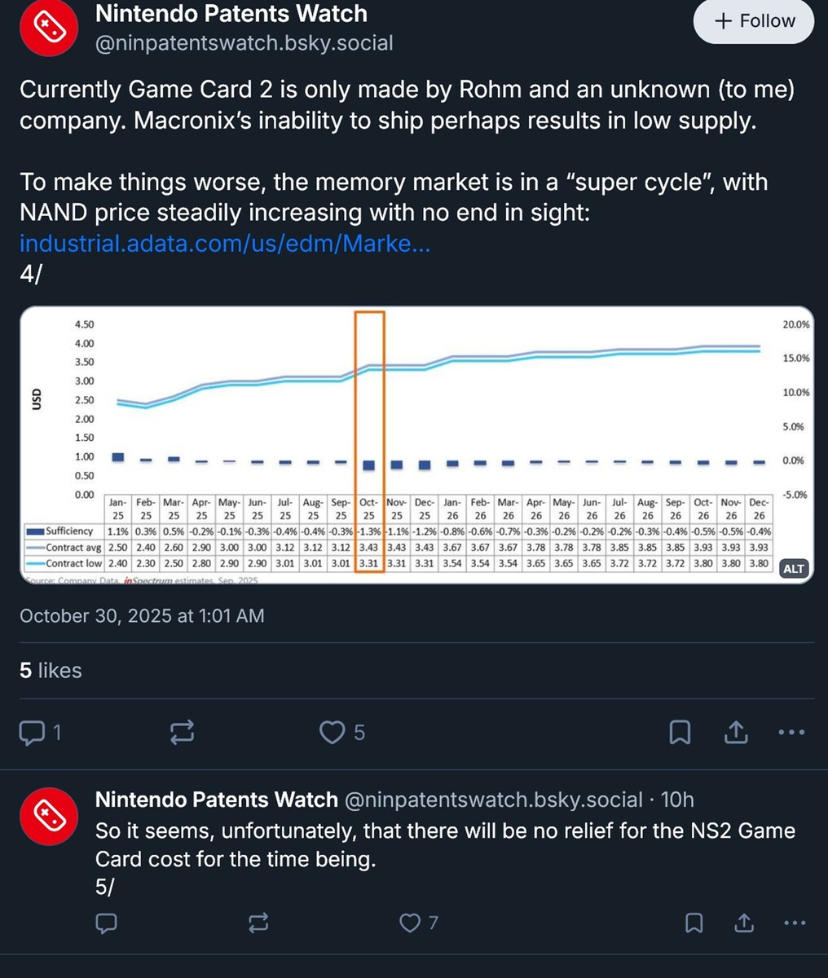828x978 pixels.
Task: Reply to the 5/ thread post
Action: point(107,923)
